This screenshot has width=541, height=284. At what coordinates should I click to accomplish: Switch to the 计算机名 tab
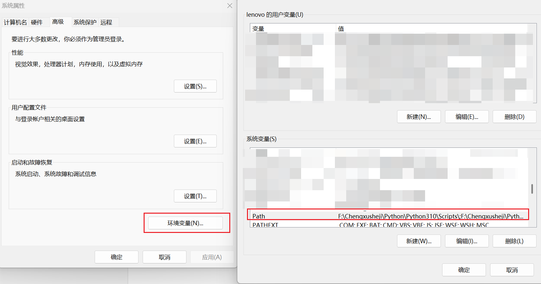point(15,22)
